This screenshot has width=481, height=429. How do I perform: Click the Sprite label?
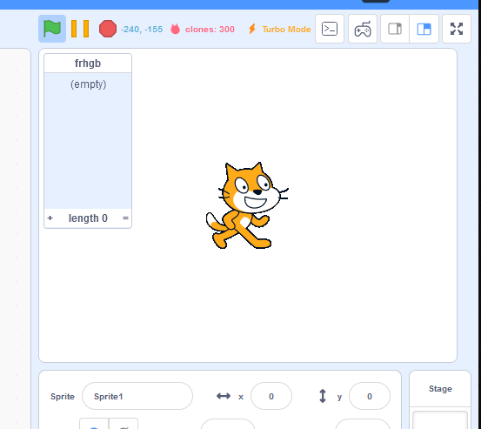coord(63,397)
